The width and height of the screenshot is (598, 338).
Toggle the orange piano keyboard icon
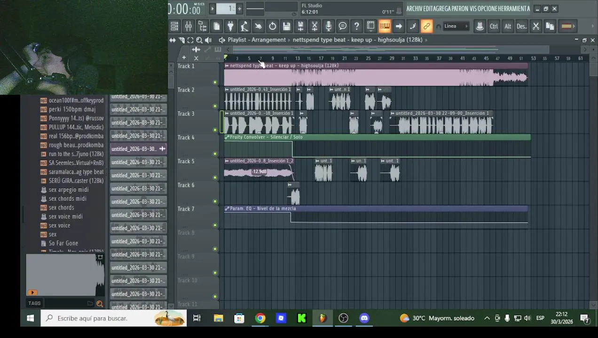(385, 26)
